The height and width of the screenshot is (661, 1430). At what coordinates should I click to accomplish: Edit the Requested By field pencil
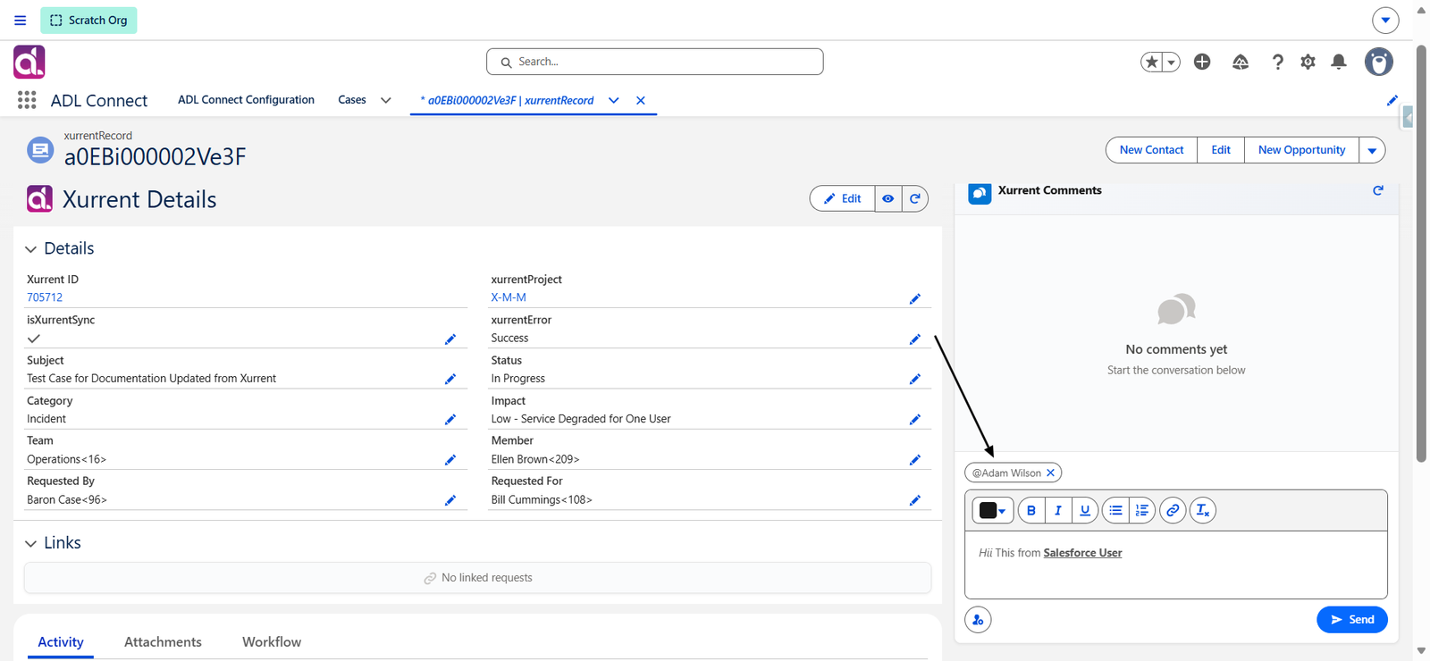pos(450,500)
